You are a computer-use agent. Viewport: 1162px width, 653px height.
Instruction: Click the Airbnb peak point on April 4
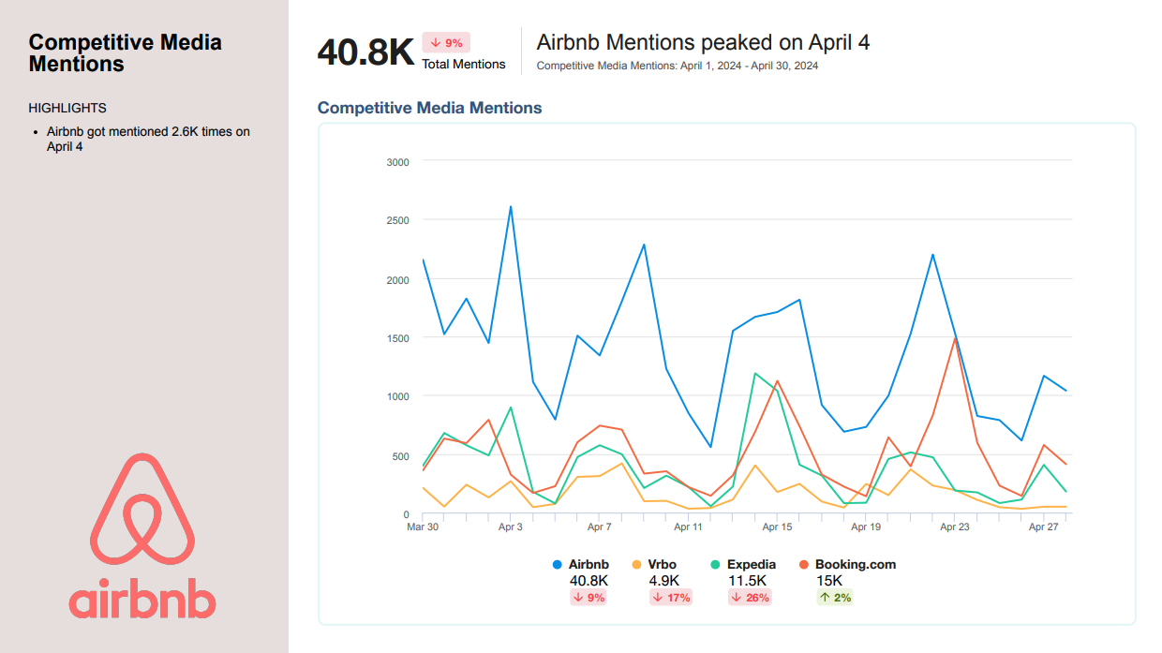(511, 206)
